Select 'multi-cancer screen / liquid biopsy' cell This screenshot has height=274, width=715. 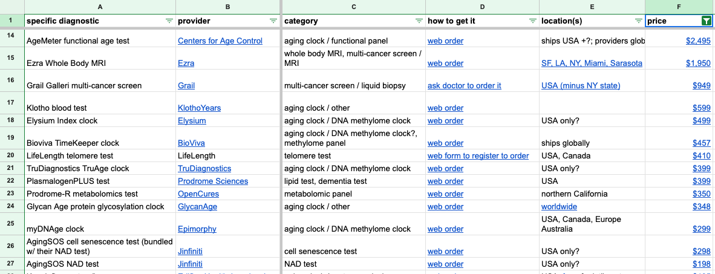pos(354,80)
